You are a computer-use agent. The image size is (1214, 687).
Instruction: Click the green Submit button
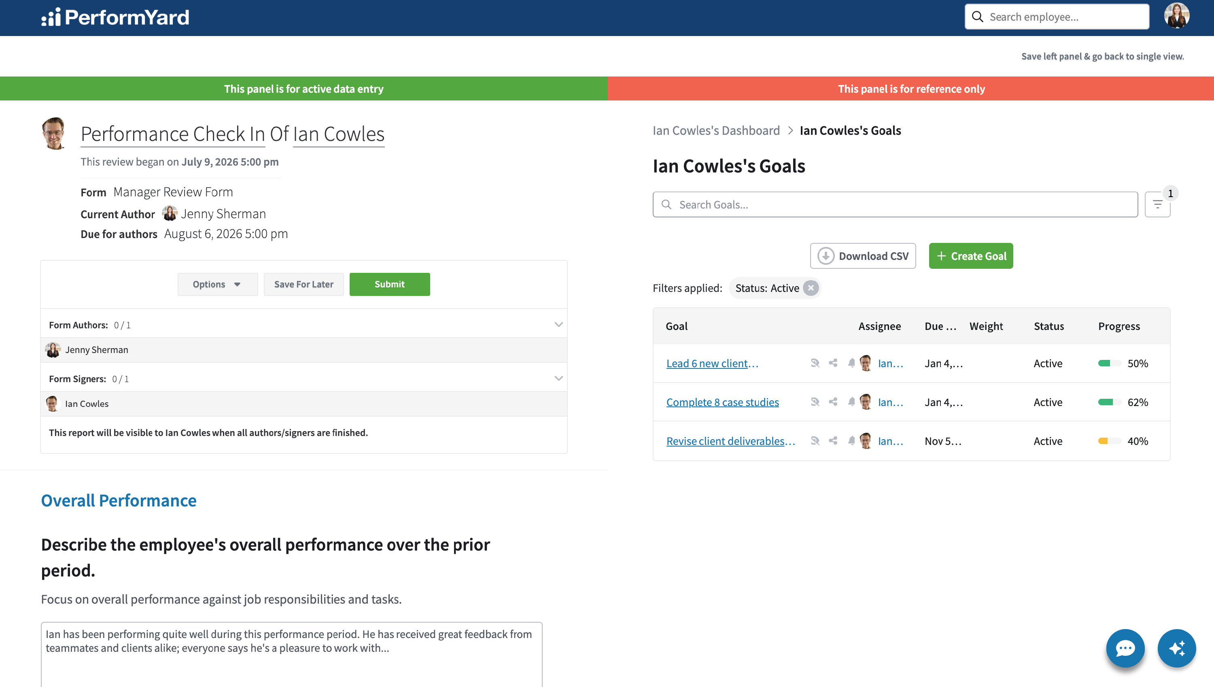point(390,284)
